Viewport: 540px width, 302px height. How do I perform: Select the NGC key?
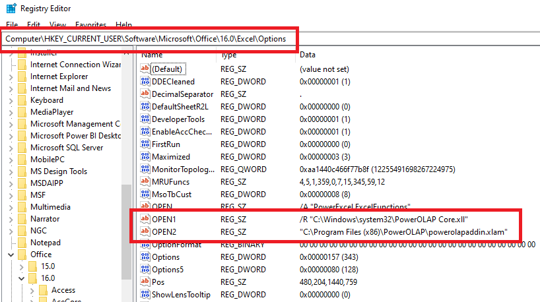click(38, 230)
